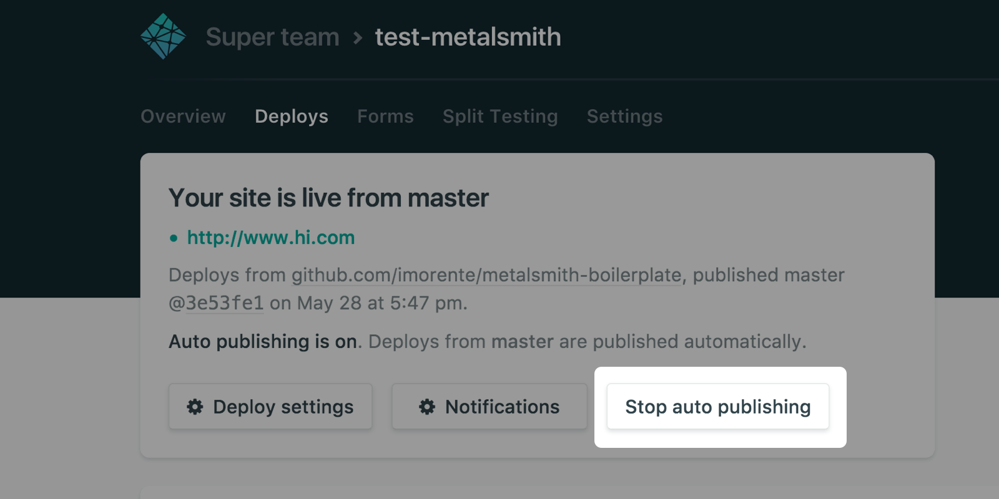The width and height of the screenshot is (999, 499).
Task: Stop auto publishing for this site
Action: (717, 407)
